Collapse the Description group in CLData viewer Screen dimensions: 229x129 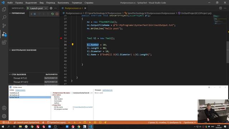(52, 95)
